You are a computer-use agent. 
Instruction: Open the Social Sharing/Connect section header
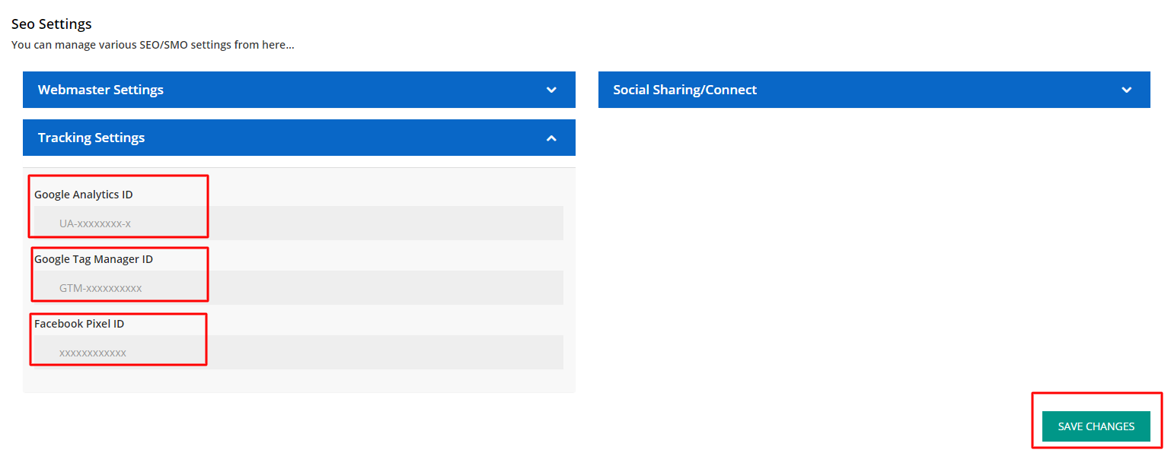click(684, 90)
